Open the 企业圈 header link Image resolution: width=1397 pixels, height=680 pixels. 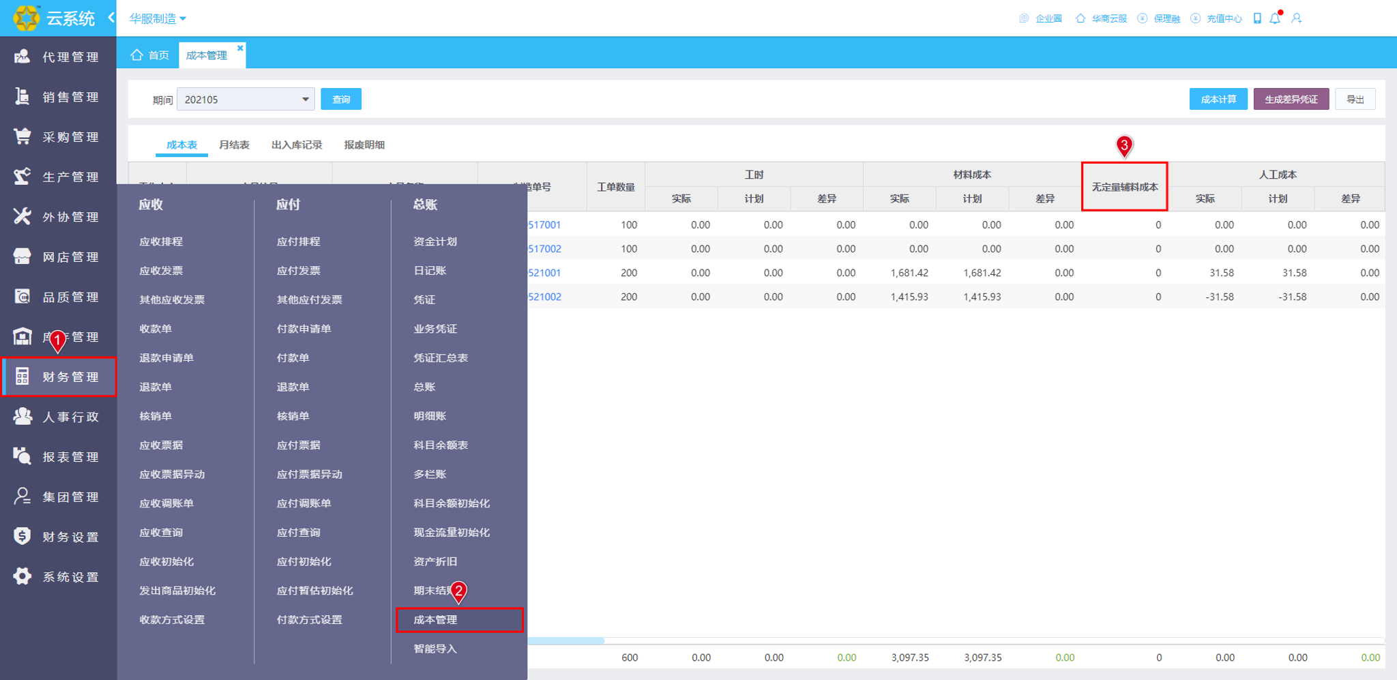coord(1041,18)
